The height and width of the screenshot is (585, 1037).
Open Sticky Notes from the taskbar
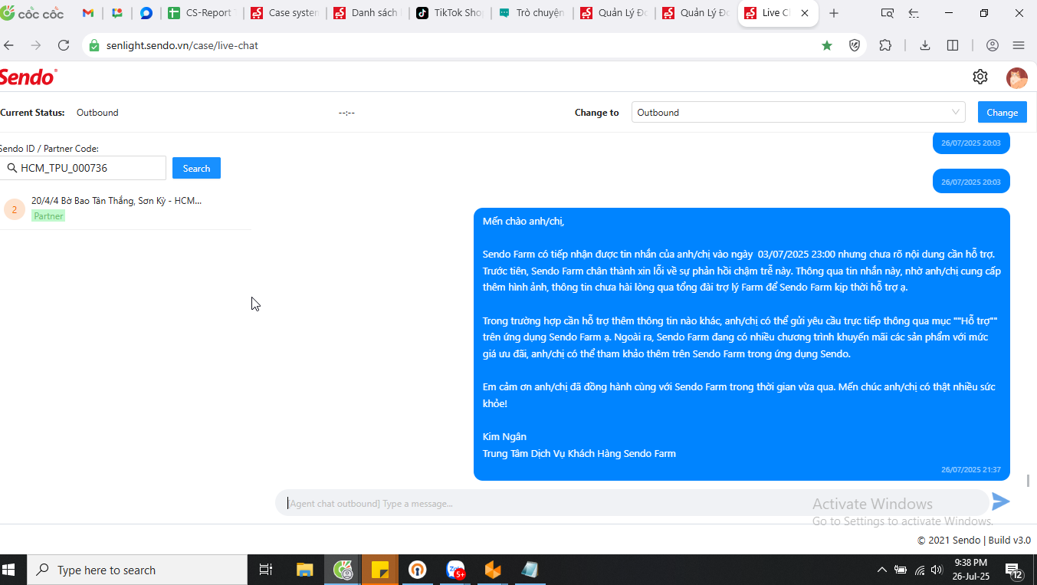pos(379,570)
